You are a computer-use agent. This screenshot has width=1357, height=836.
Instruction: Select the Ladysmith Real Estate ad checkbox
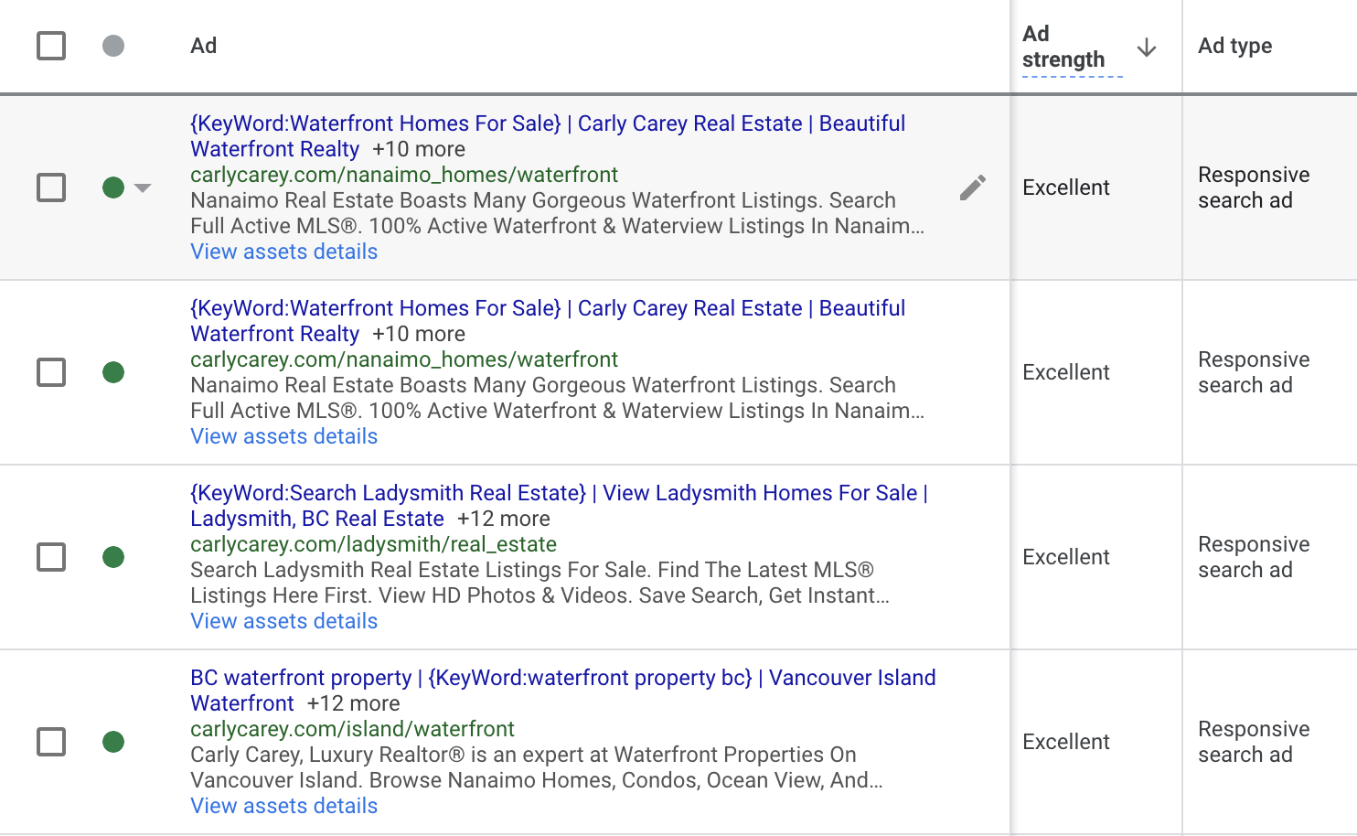pyautogui.click(x=51, y=557)
